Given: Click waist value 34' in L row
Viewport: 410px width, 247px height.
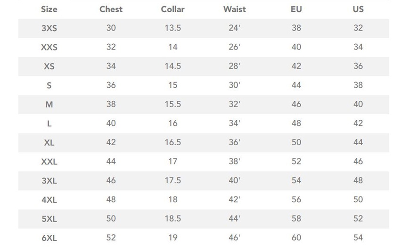Looking at the screenshot, I should click(x=234, y=123).
